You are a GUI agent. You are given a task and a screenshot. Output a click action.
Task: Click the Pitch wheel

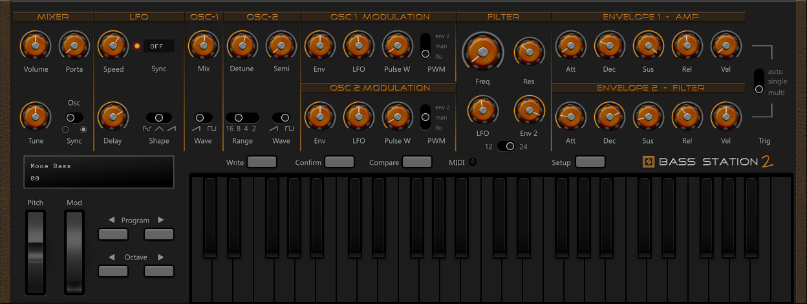click(36, 252)
